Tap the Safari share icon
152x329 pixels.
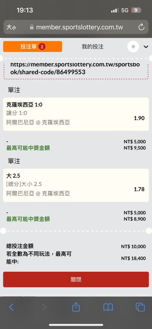pos(76,307)
